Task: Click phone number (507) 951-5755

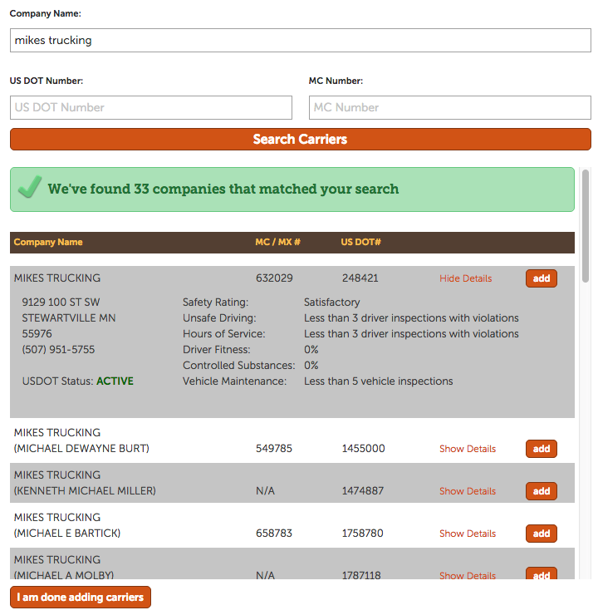Action: (58, 349)
